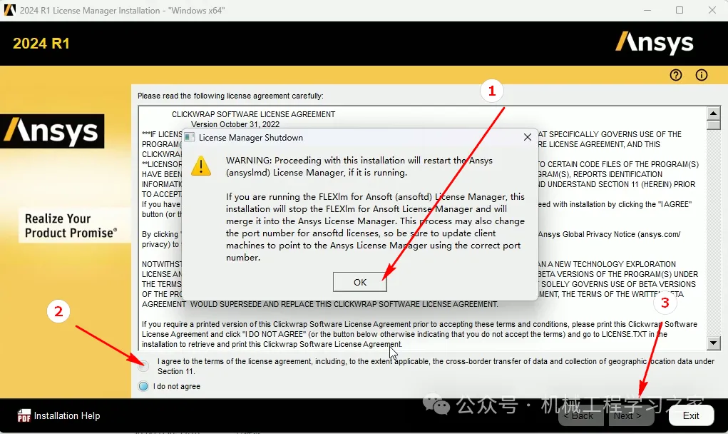Click the license scrollbar down arrow

[713, 343]
